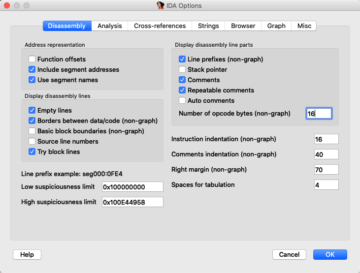Open Help for IDA Options
Screen dimensions: 360x273
pos(27,254)
